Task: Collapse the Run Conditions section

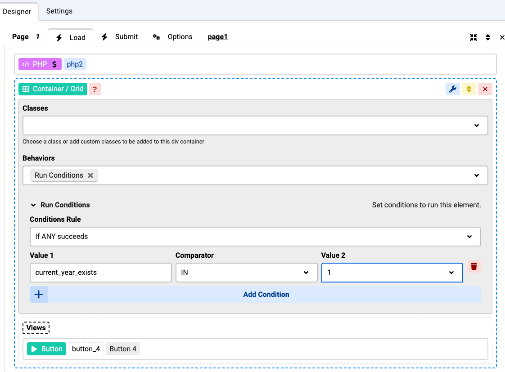Action: click(33, 205)
